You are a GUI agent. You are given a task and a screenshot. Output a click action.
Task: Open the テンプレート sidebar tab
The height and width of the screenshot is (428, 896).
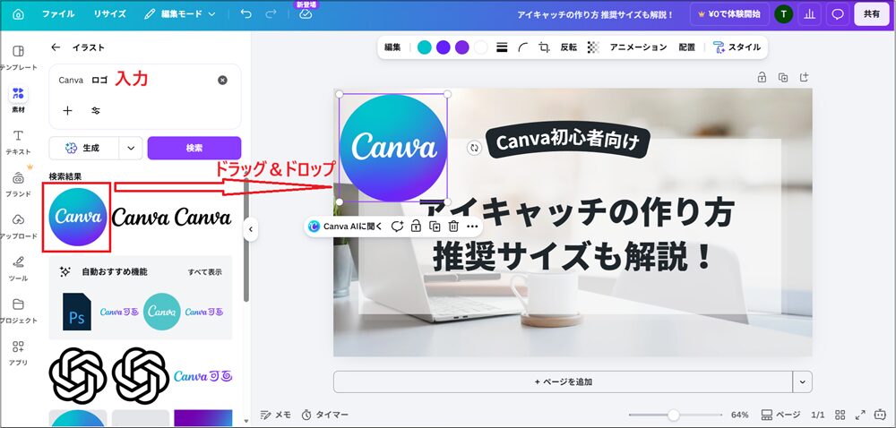(18, 57)
